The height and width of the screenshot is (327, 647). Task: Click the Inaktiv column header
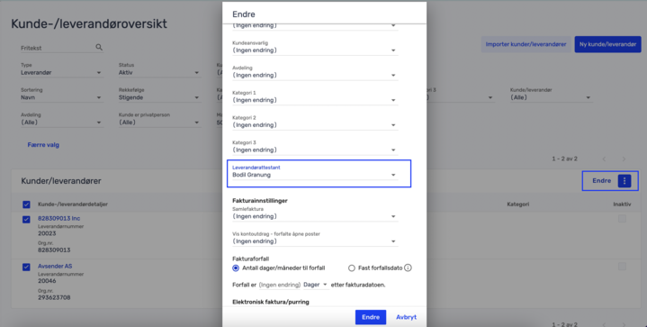[x=622, y=204]
